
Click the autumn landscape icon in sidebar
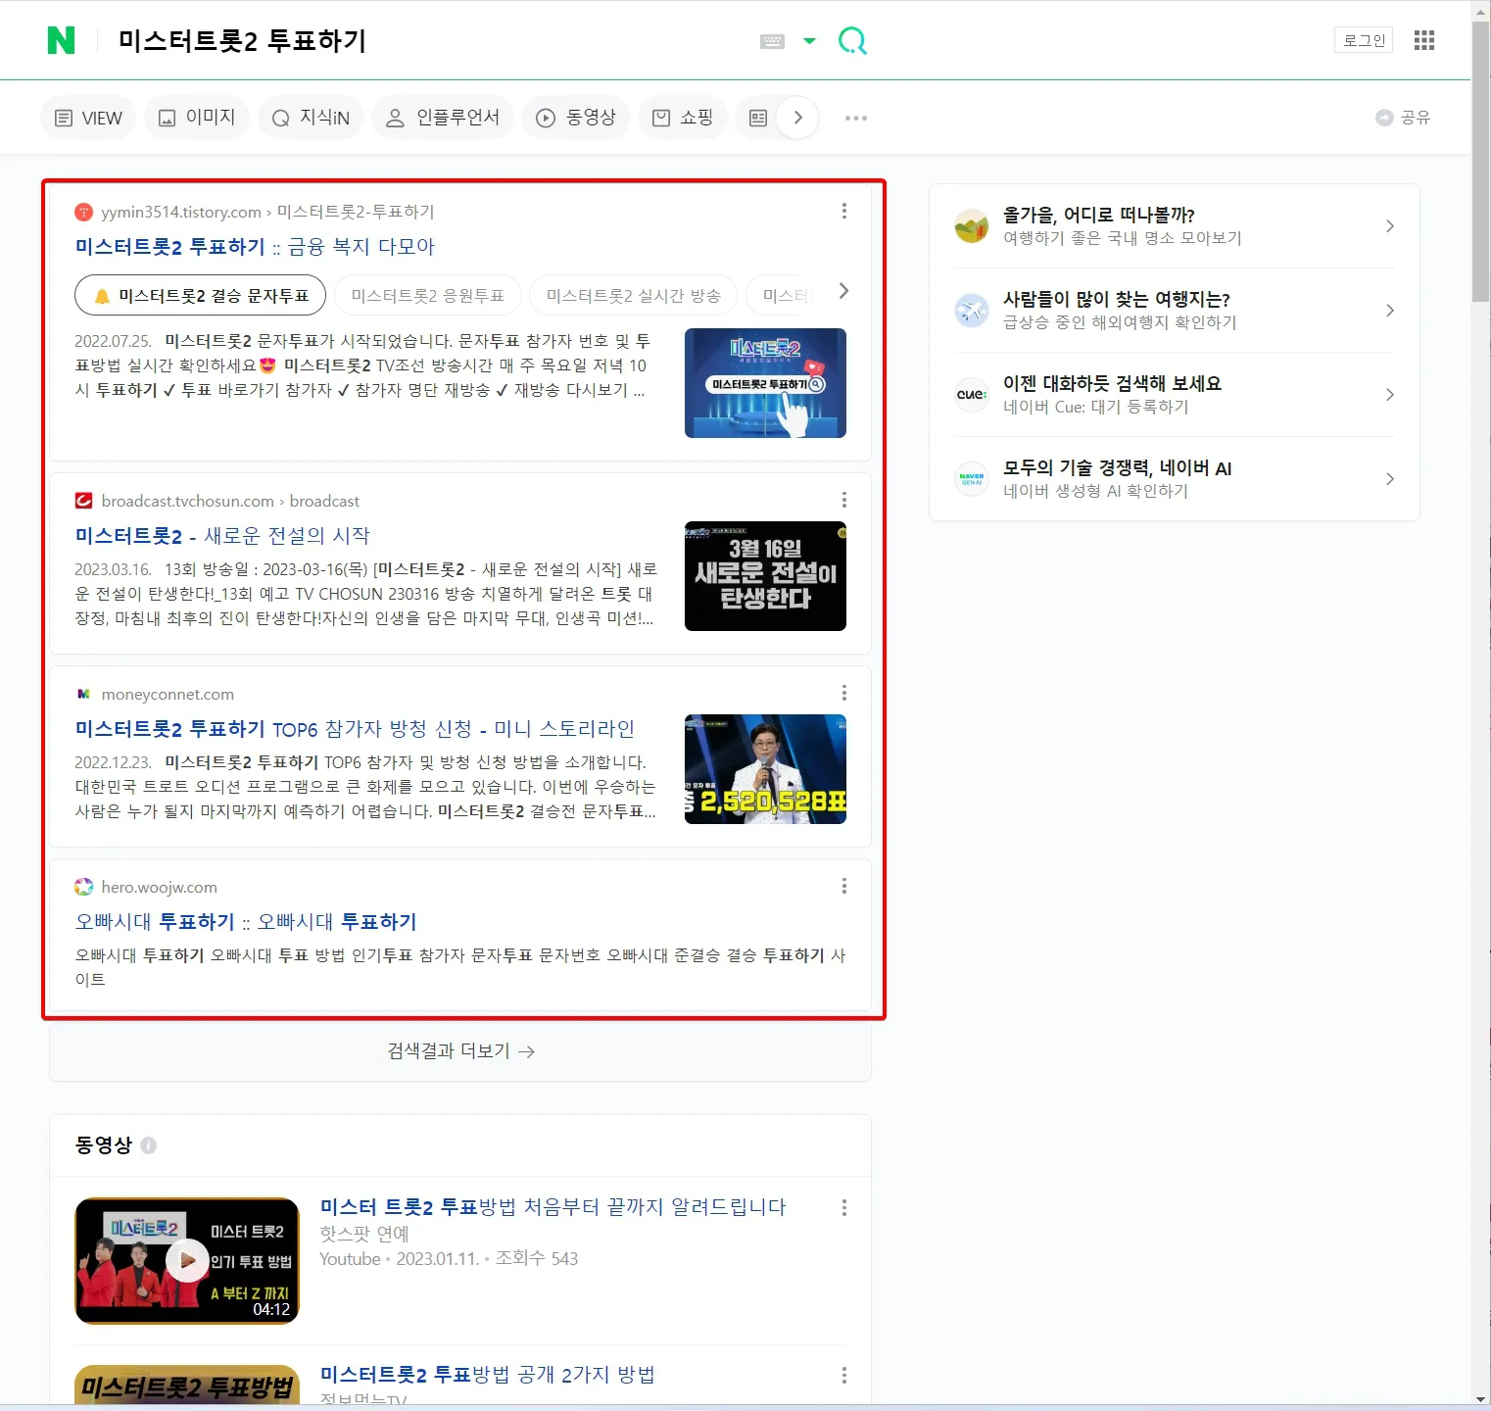pyautogui.click(x=972, y=226)
